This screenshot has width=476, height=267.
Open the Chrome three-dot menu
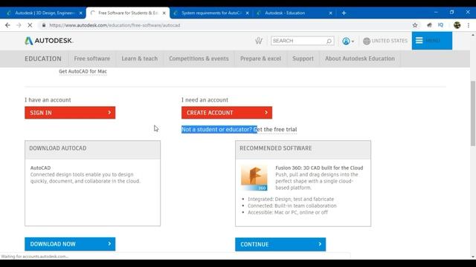469,25
